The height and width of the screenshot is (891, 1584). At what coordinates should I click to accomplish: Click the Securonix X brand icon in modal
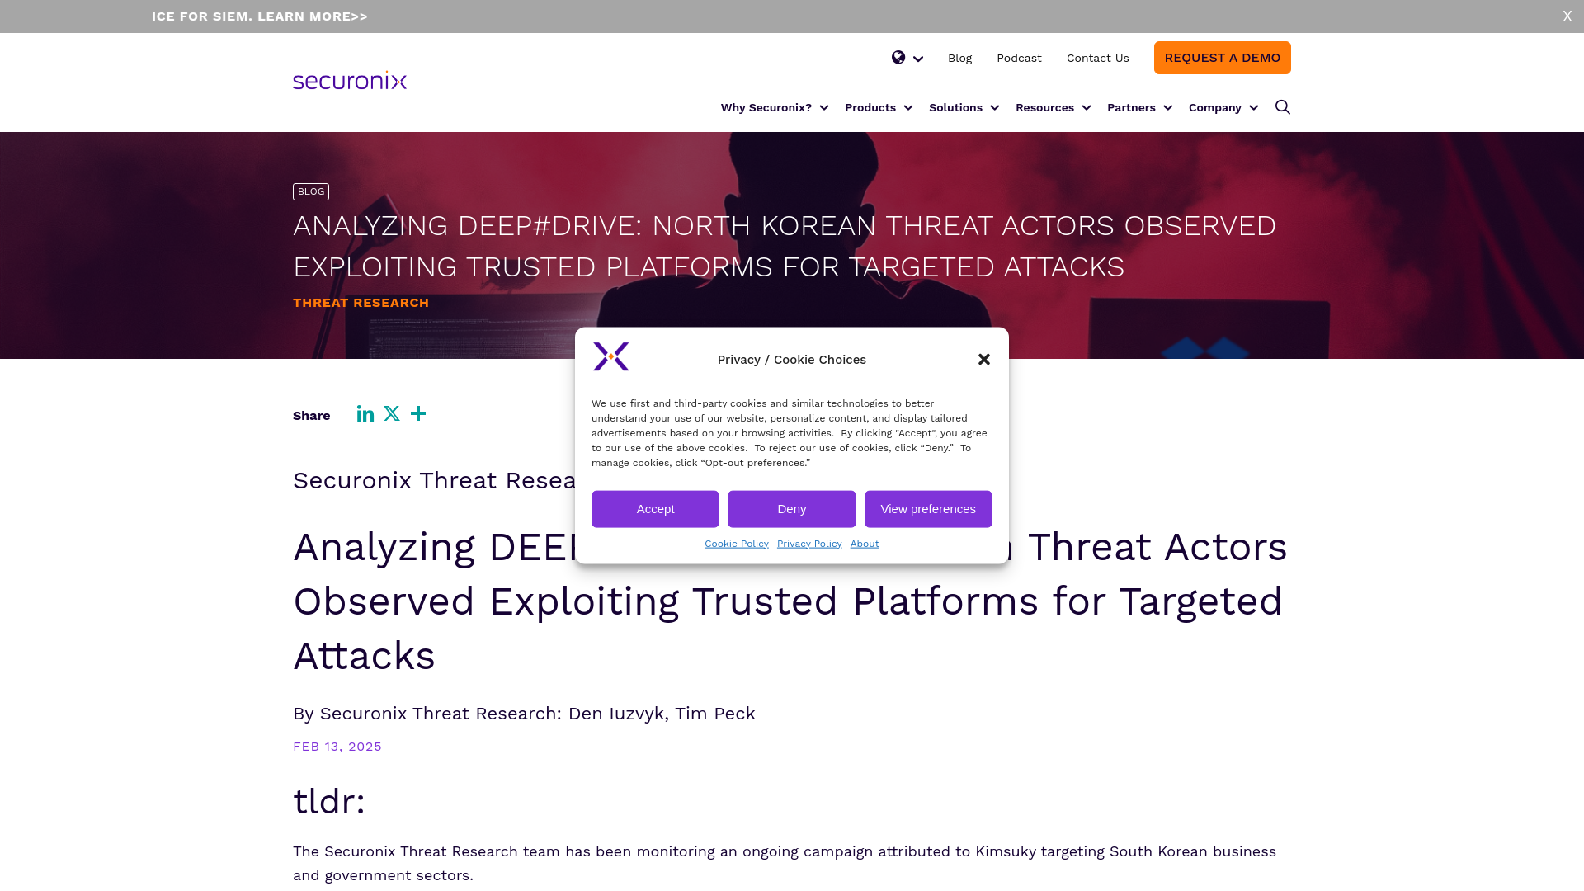(x=611, y=356)
